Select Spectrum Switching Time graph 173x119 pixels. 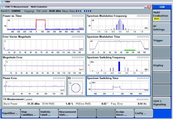118,86
